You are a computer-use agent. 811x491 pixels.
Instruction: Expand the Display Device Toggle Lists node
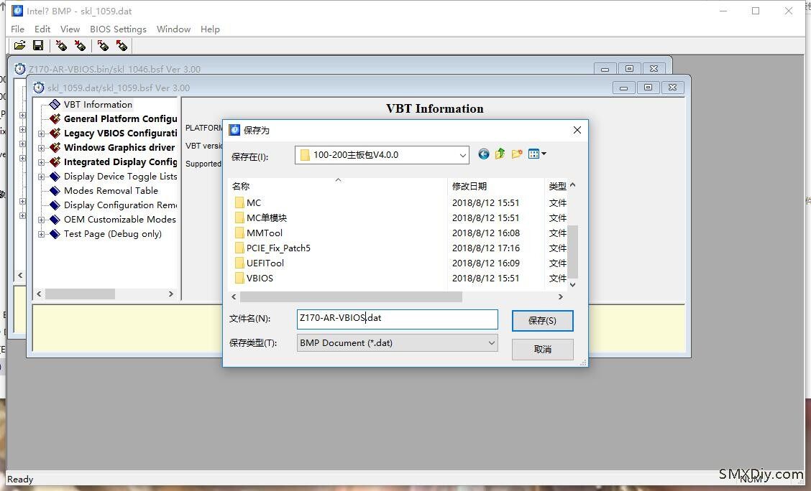coord(42,177)
